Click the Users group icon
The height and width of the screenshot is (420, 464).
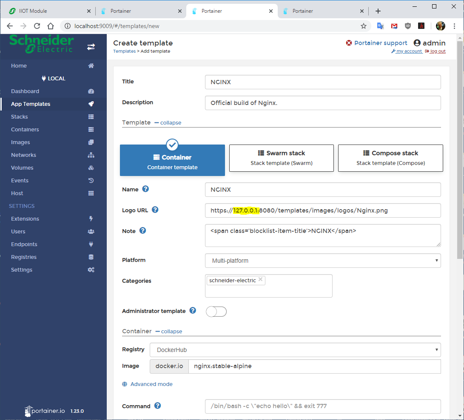point(91,231)
